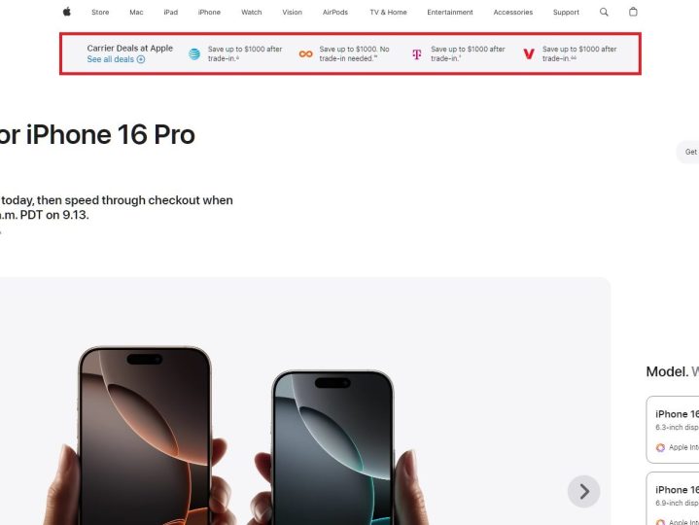
Task: Click the magenta T-Mobile logo
Action: pyautogui.click(x=417, y=54)
